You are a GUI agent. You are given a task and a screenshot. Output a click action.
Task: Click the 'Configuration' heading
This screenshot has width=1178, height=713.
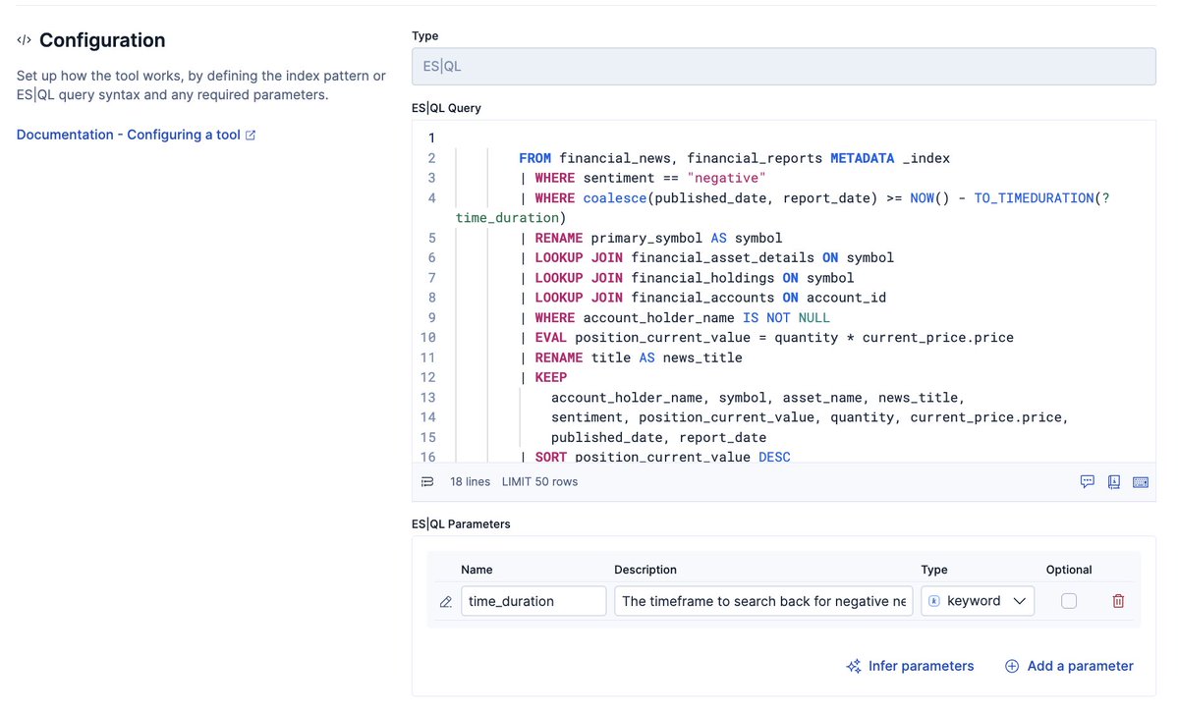tap(102, 40)
